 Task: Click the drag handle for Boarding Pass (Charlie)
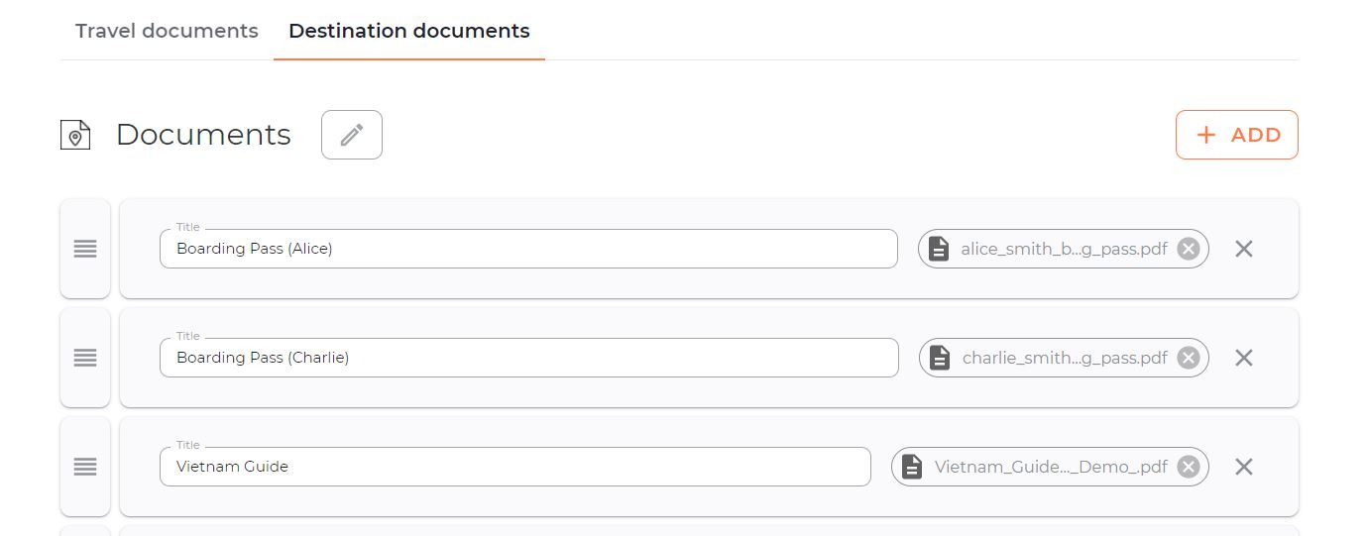85,358
